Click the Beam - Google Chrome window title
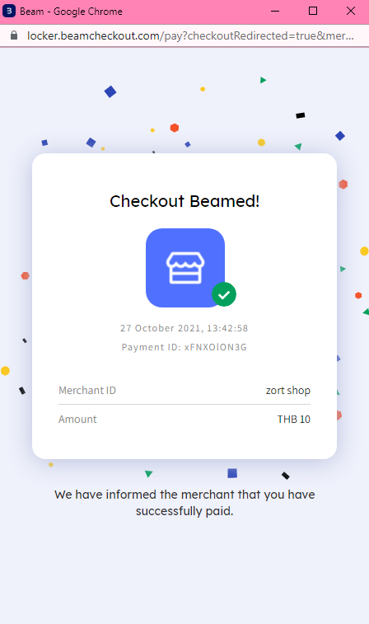This screenshot has height=624, width=369. click(x=71, y=12)
